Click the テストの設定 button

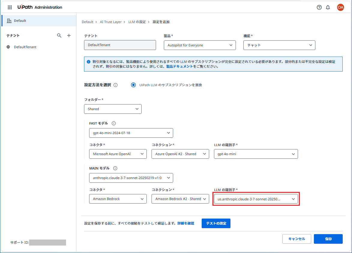[216, 223]
